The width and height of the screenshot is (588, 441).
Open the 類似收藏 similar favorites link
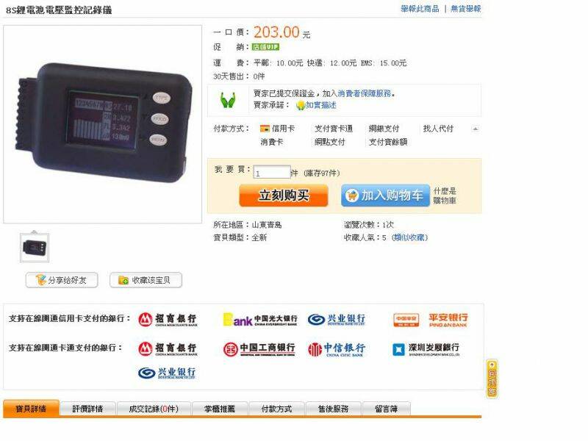(x=409, y=237)
